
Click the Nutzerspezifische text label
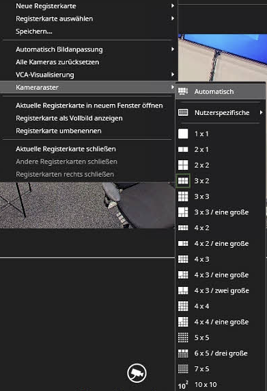tap(222, 113)
